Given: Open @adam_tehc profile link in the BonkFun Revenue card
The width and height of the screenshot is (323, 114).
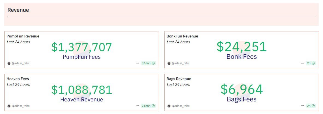Looking at the screenshot, I should coord(181,63).
